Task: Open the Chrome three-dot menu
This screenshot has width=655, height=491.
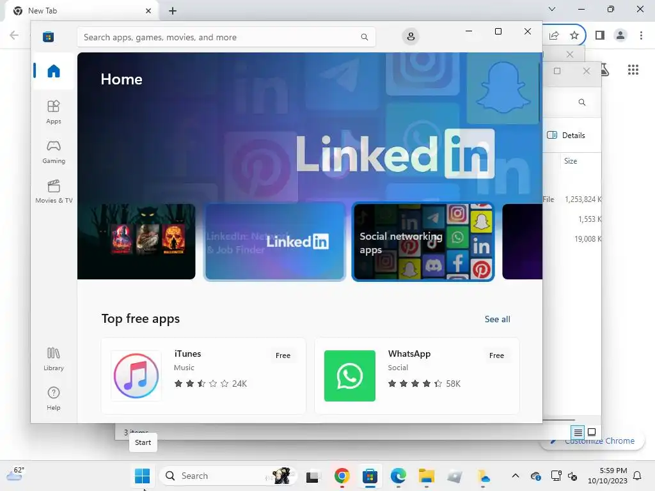Action: point(641,35)
